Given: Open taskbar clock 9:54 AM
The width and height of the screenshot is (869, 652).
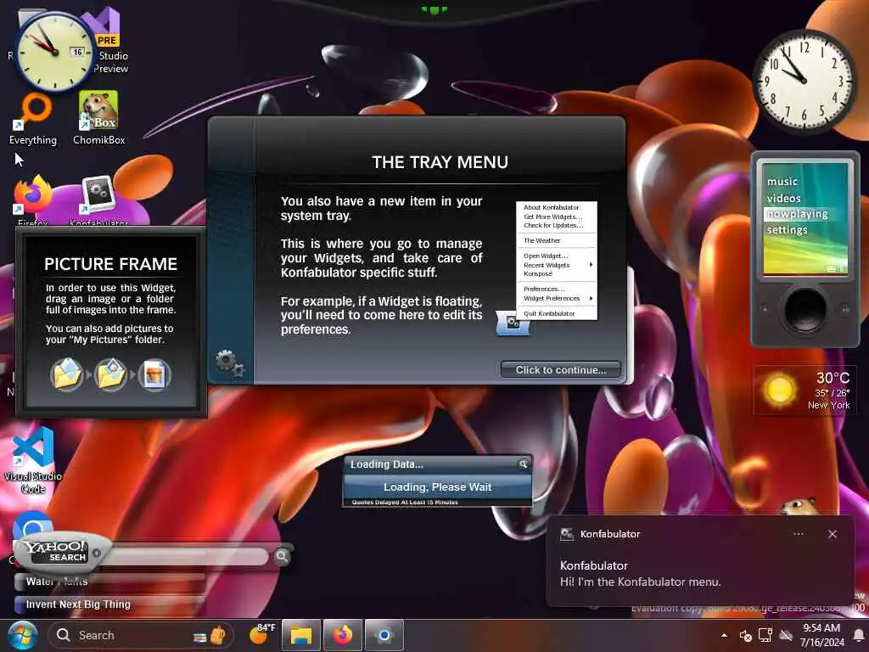Looking at the screenshot, I should pyautogui.click(x=821, y=635).
